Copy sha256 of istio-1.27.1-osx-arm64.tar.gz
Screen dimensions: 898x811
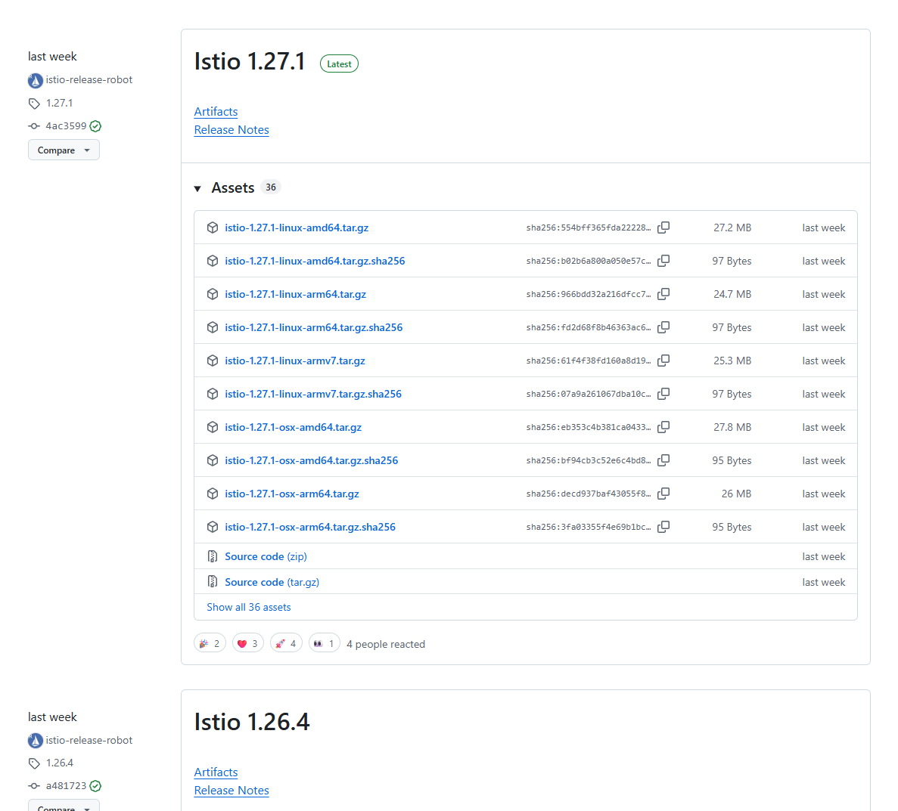(663, 493)
